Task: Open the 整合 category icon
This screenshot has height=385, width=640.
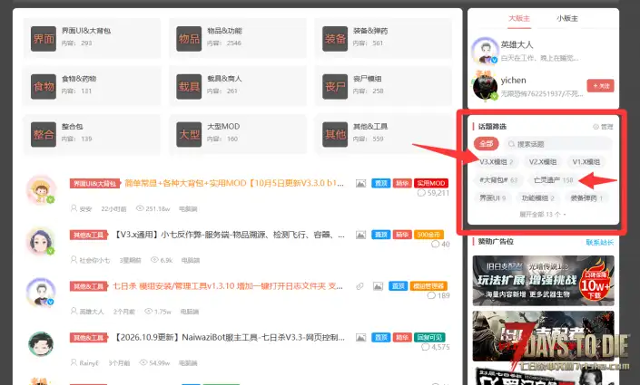Action: tap(44, 134)
